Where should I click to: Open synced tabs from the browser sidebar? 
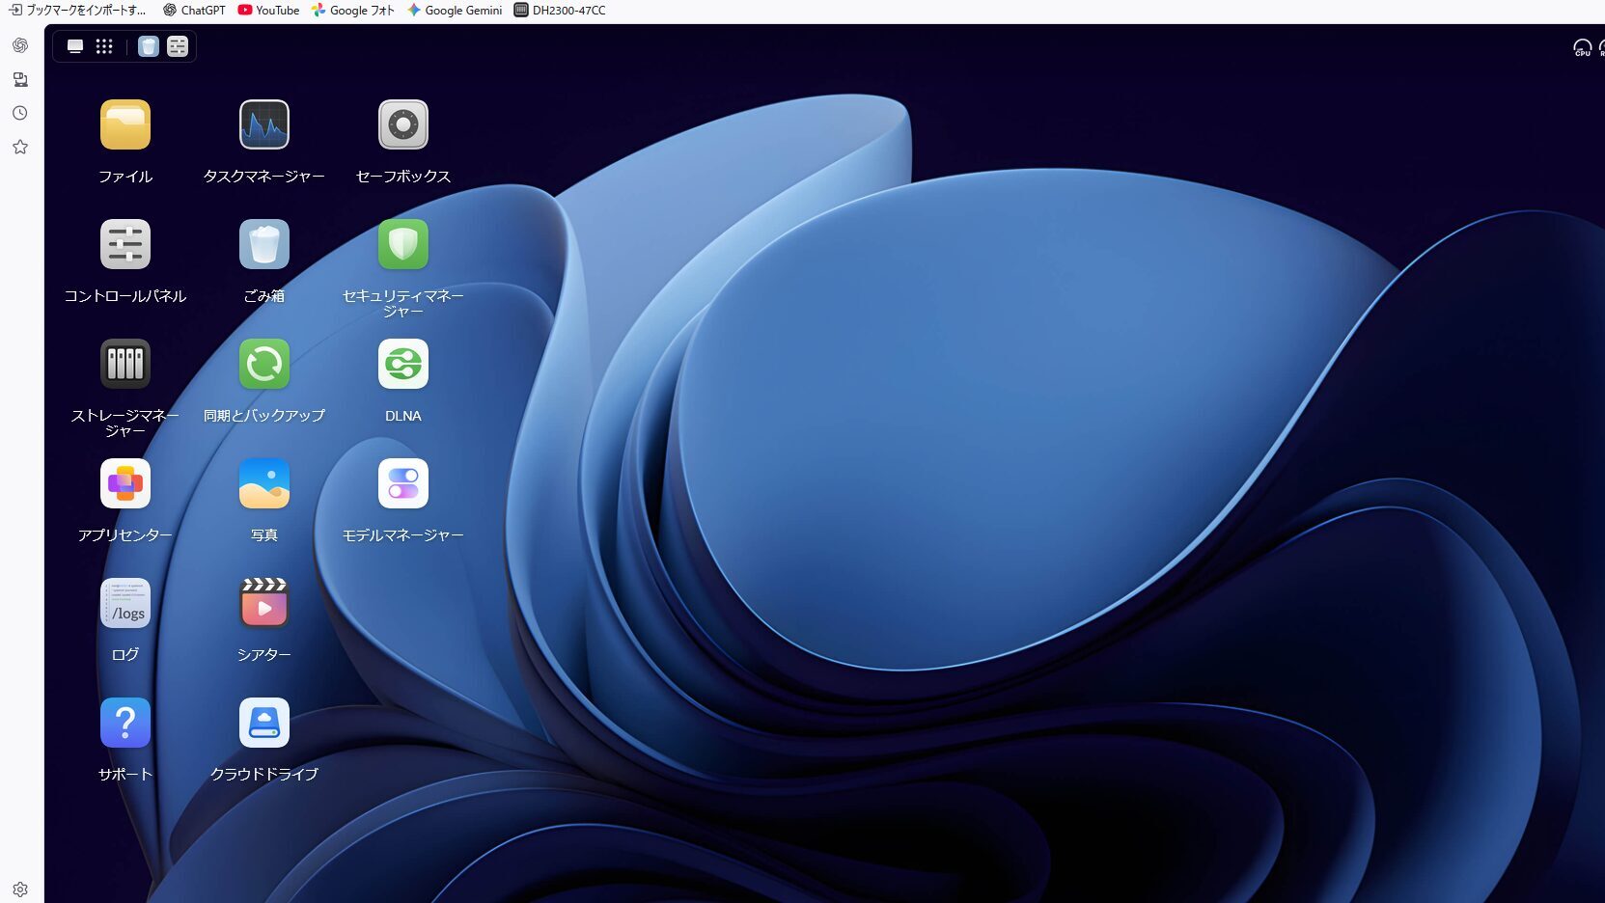coord(20,79)
